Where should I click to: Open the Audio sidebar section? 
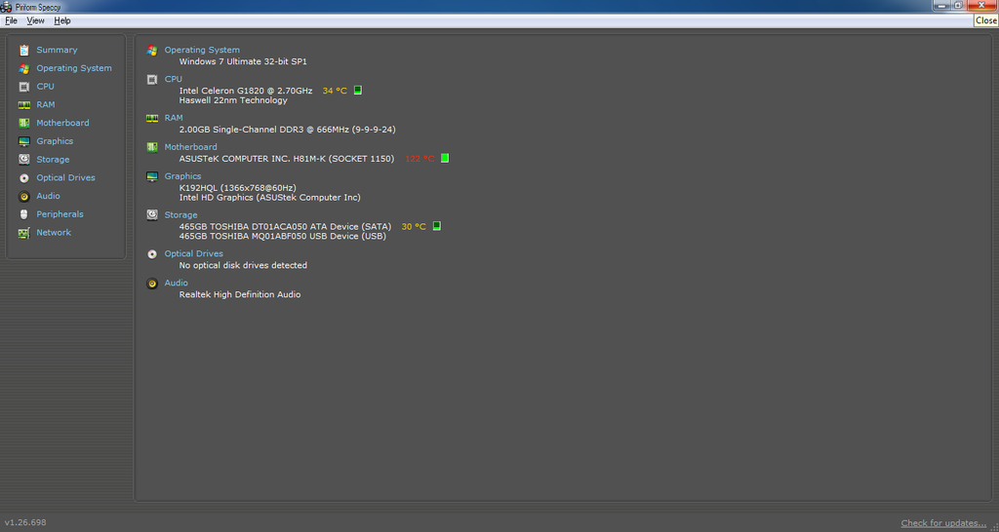tap(48, 196)
